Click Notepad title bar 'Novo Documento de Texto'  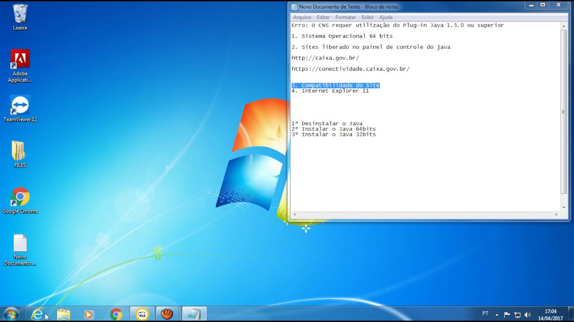[x=348, y=7]
